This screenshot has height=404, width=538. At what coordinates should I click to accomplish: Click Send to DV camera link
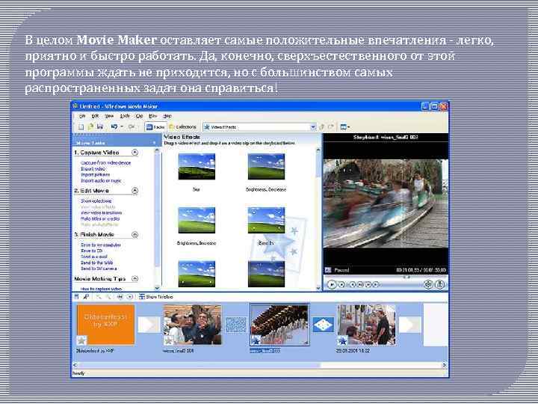(x=99, y=269)
